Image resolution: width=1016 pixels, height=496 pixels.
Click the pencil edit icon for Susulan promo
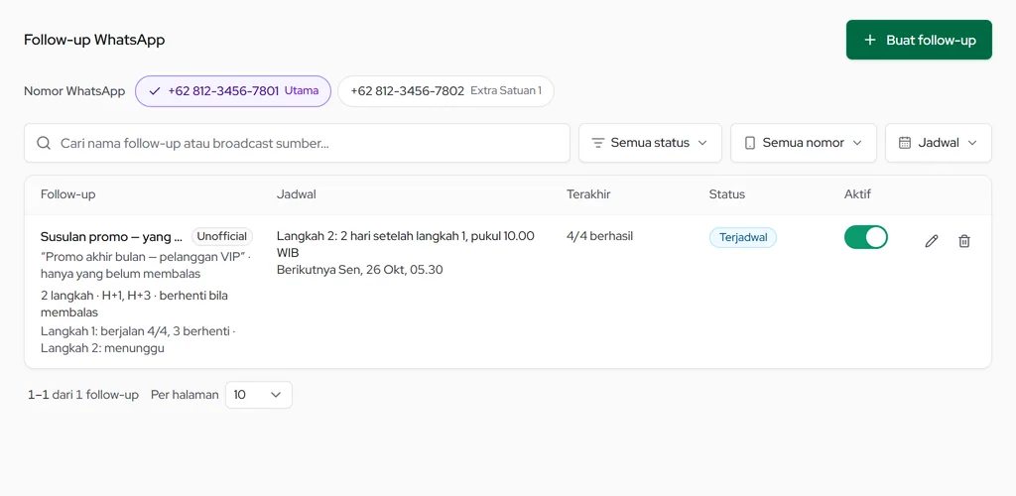pos(931,241)
